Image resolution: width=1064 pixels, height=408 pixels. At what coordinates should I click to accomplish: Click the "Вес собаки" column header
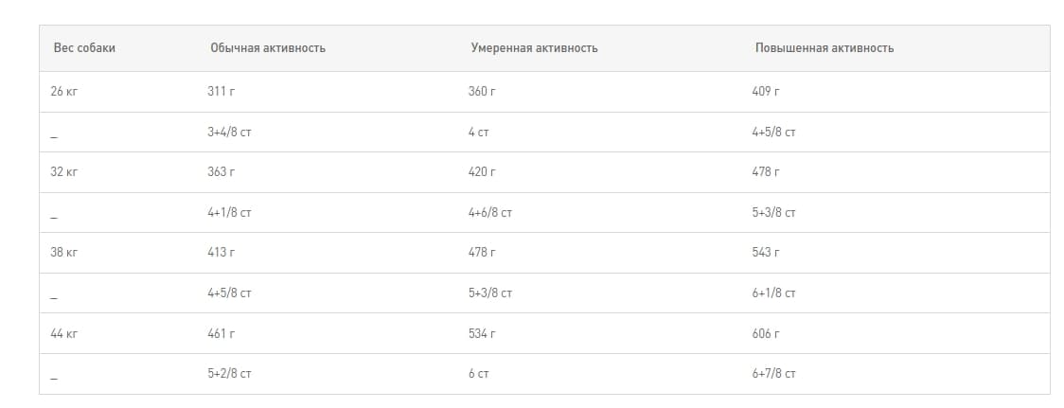coord(84,47)
